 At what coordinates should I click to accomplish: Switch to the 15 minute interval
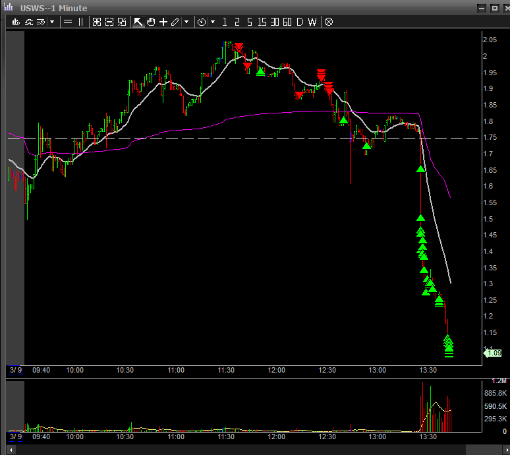coord(262,22)
